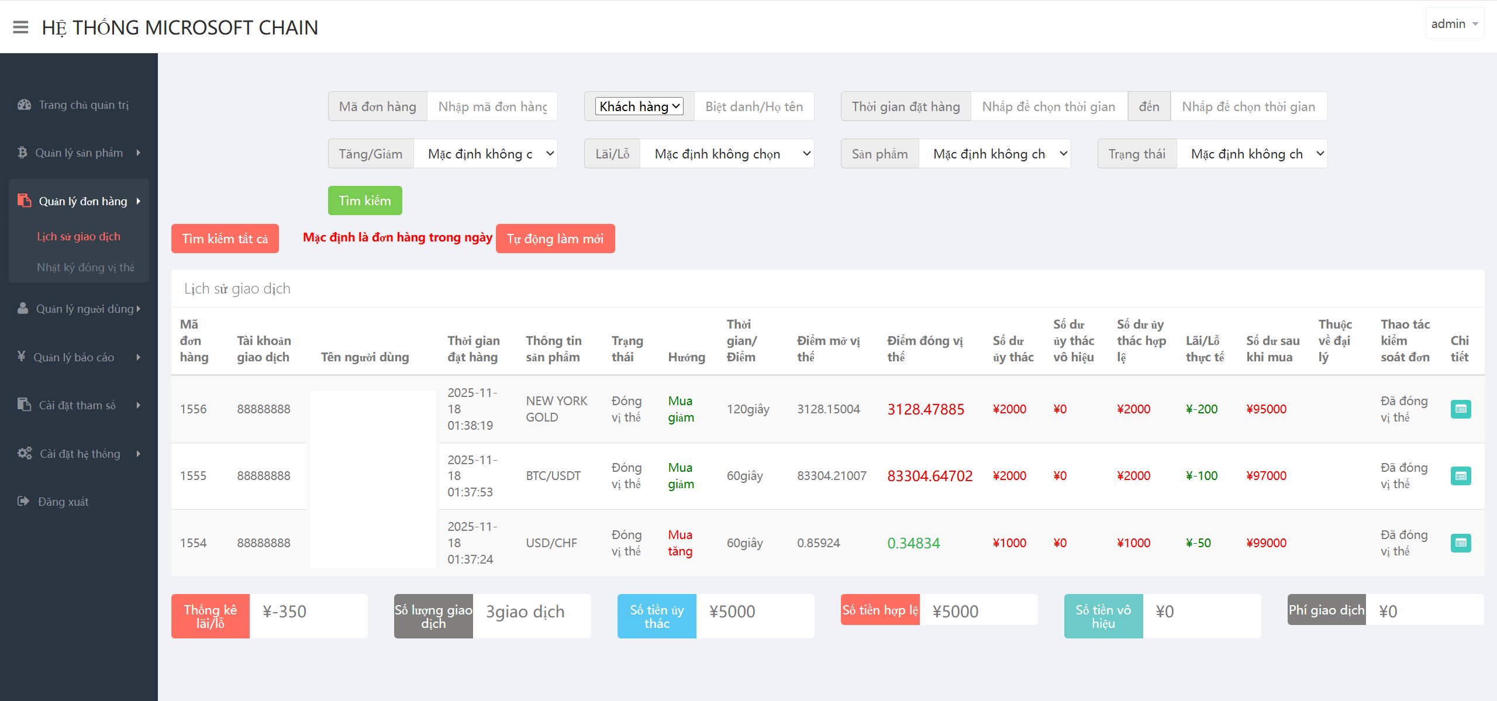The width and height of the screenshot is (1497, 701).
Task: Open details icon for order 1555
Action: tap(1460, 475)
